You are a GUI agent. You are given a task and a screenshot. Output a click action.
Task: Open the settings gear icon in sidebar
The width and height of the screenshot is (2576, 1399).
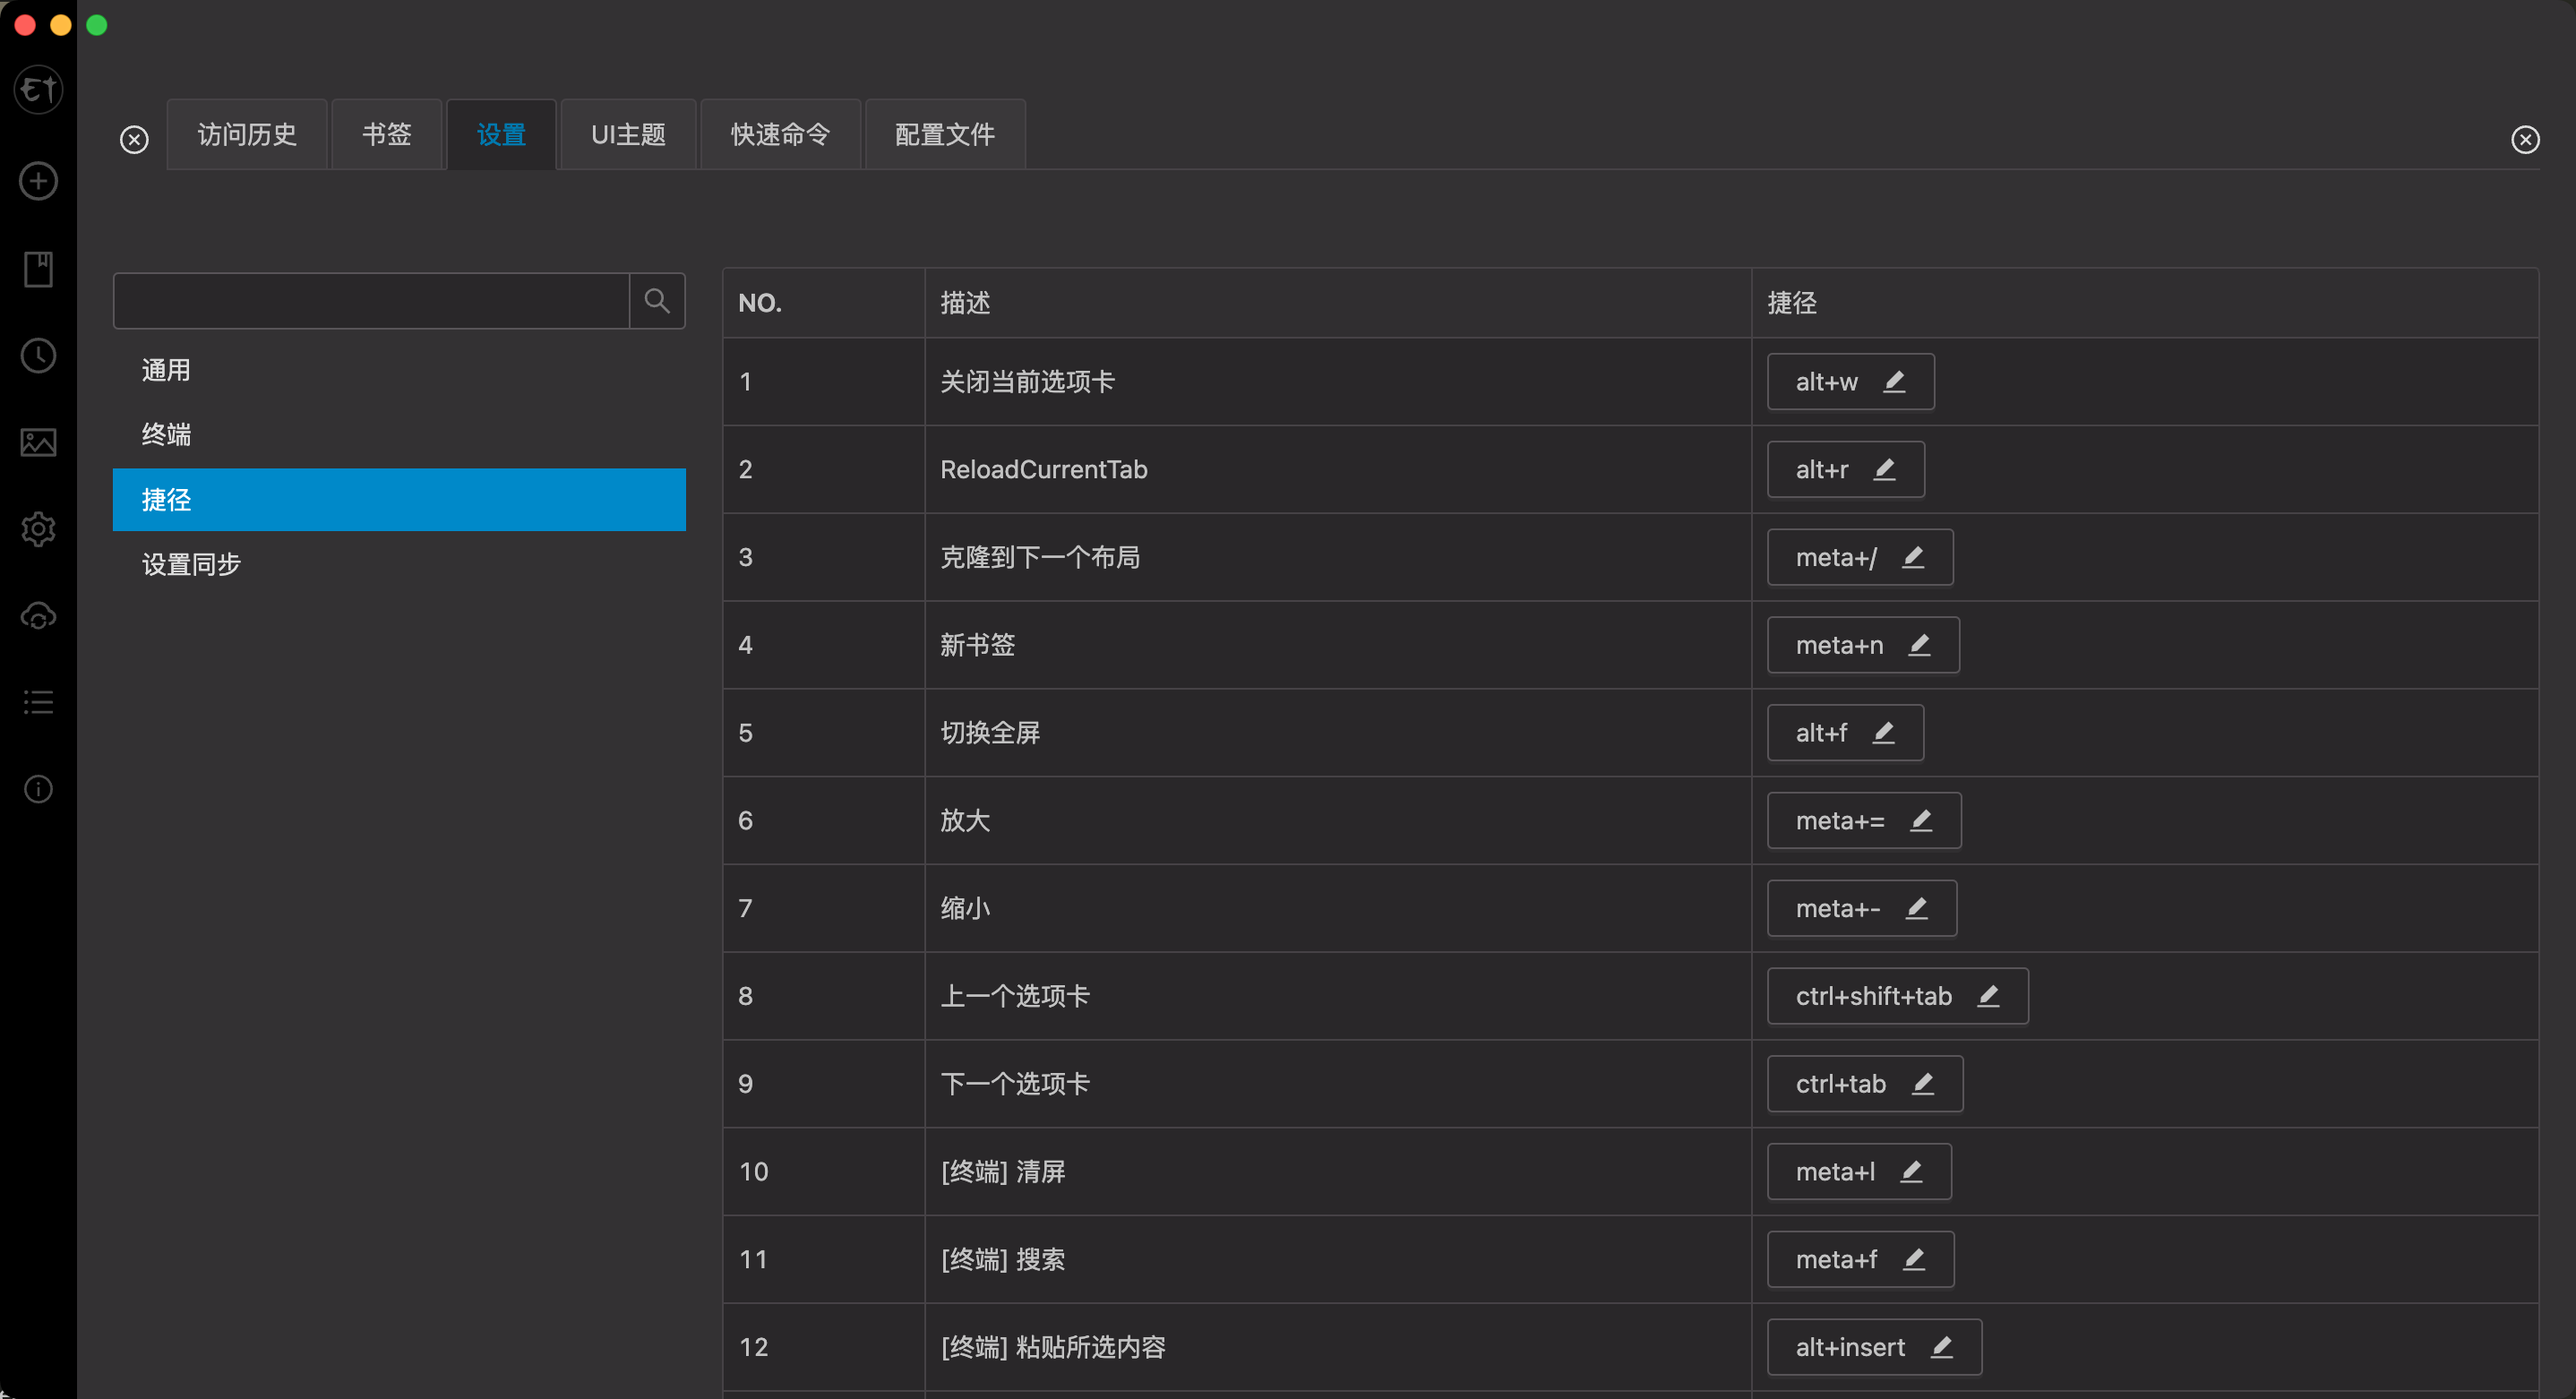pos(38,529)
